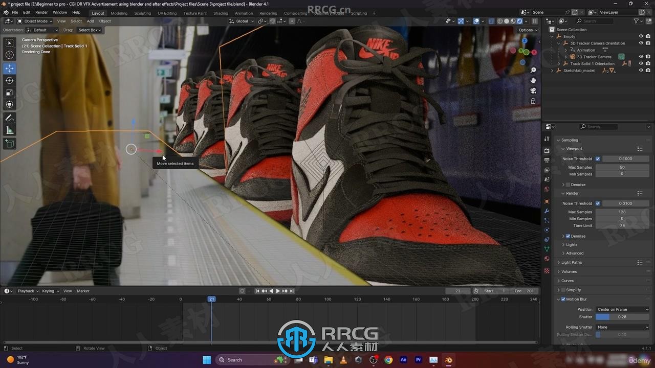Switch to rendered viewport shading
Image resolution: width=655 pixels, height=368 pixels.
(x=519, y=21)
